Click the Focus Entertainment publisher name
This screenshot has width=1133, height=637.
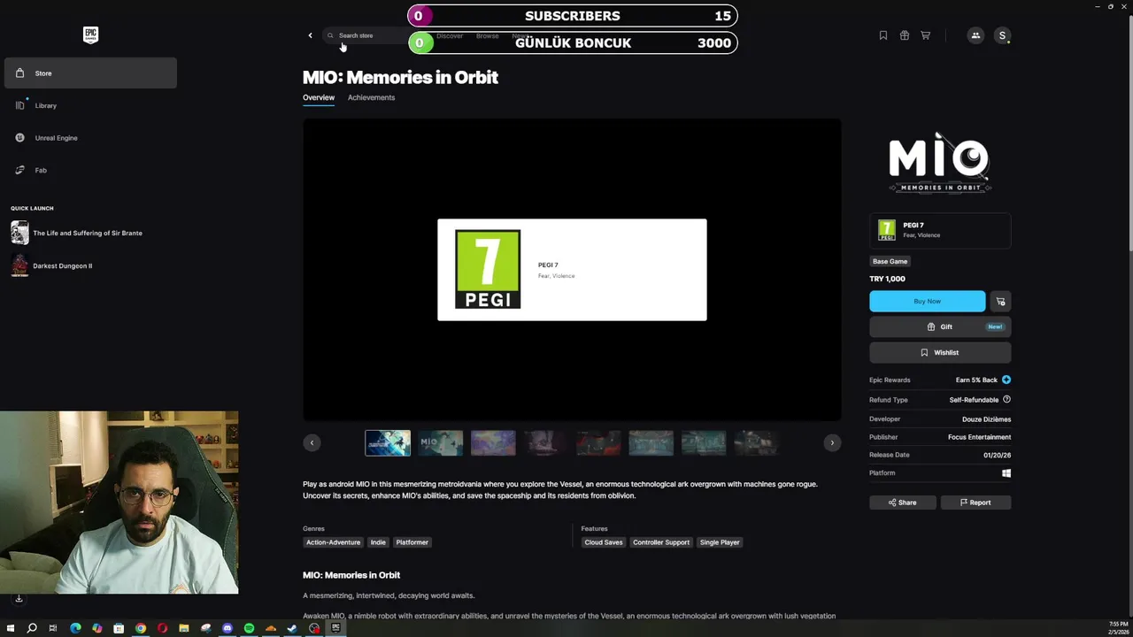(x=979, y=437)
